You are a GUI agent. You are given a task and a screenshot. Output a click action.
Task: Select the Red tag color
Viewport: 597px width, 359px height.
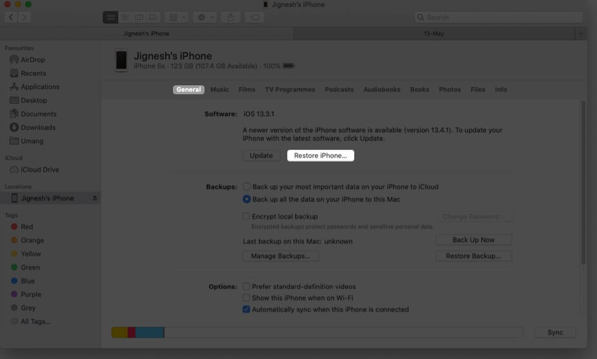pos(15,227)
